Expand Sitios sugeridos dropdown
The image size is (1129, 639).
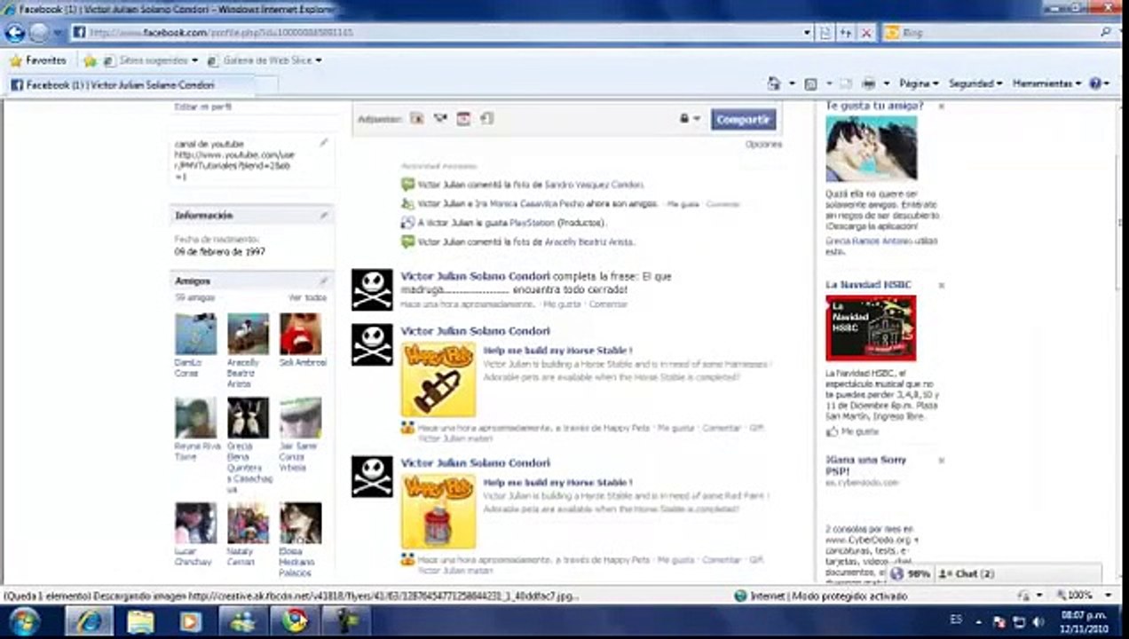tap(194, 60)
